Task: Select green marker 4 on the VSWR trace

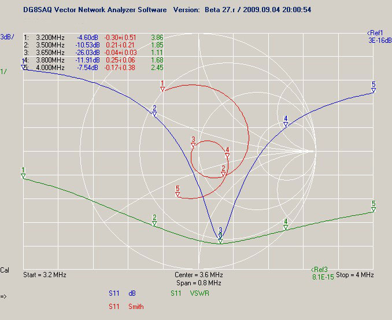Action: click(x=286, y=227)
